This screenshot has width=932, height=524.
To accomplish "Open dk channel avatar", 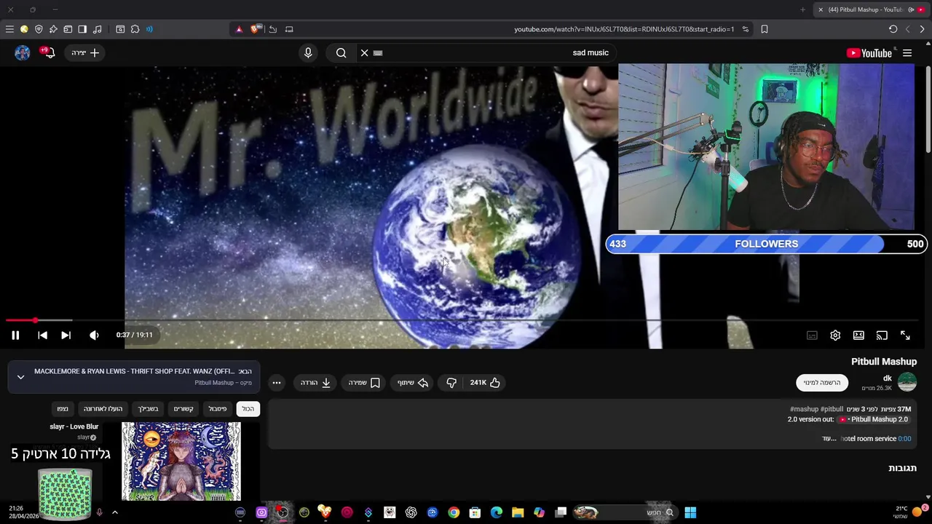I will (x=907, y=381).
